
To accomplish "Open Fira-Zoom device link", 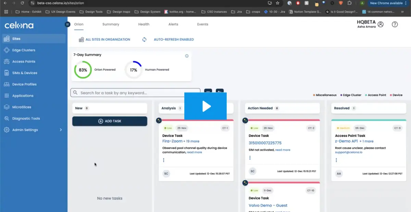I will point(172,141).
